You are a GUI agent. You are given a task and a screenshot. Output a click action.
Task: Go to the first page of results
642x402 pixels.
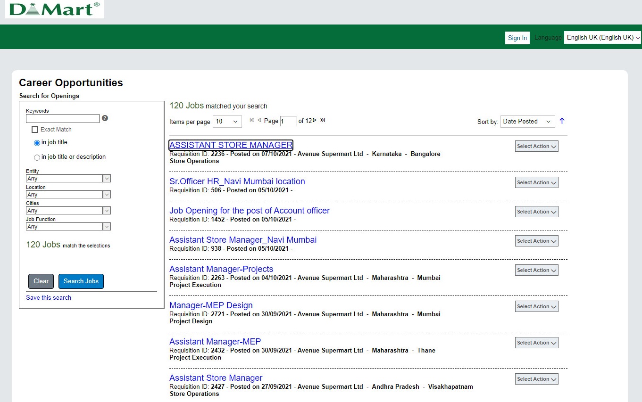(x=252, y=120)
